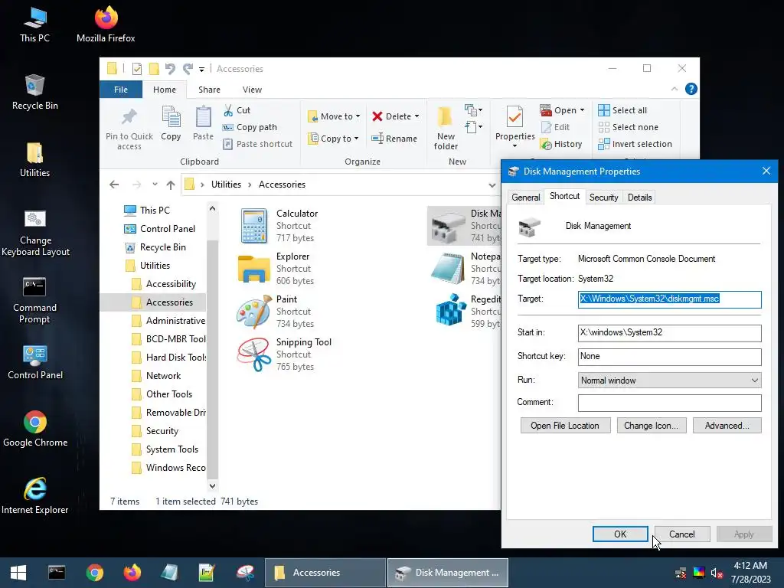Click the Shortcut key field
This screenshot has width=784, height=588.
pos(669,357)
